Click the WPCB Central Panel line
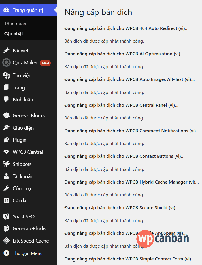202x265 pixels. [121, 105]
